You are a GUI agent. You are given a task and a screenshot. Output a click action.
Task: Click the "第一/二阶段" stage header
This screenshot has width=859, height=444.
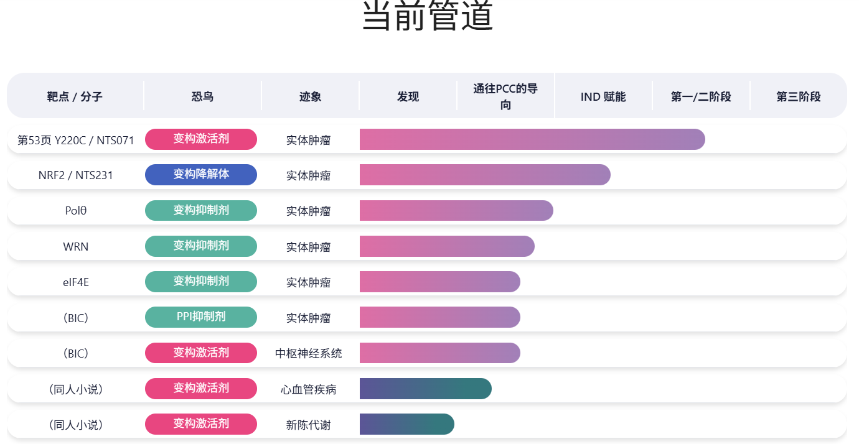[x=701, y=96]
